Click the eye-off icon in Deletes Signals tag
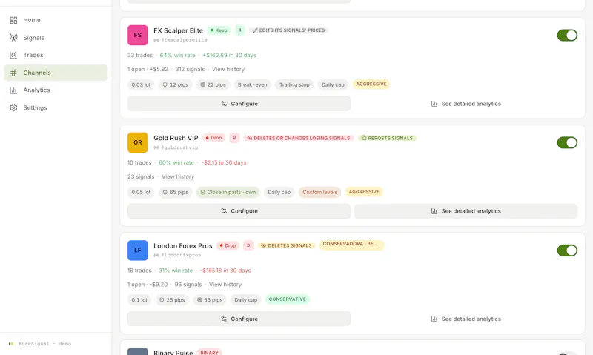 (264, 245)
